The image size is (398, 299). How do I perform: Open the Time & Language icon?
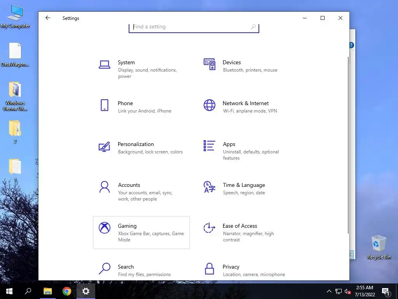tap(209, 187)
